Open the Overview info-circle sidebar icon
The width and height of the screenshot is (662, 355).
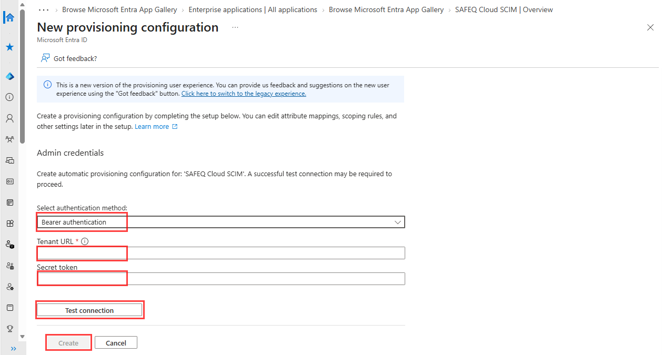(9, 97)
